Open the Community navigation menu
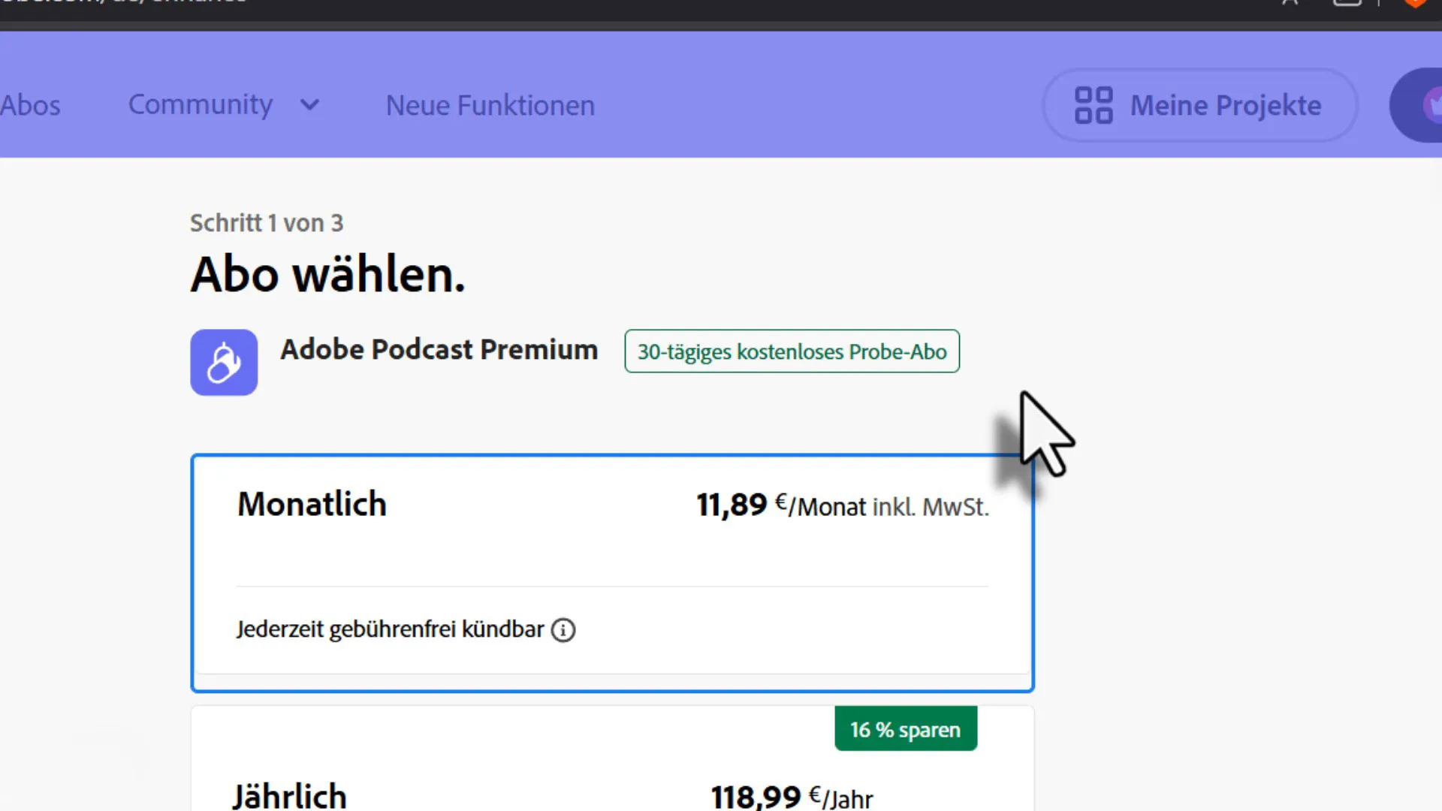Viewport: 1442px width, 811px height. [x=201, y=105]
